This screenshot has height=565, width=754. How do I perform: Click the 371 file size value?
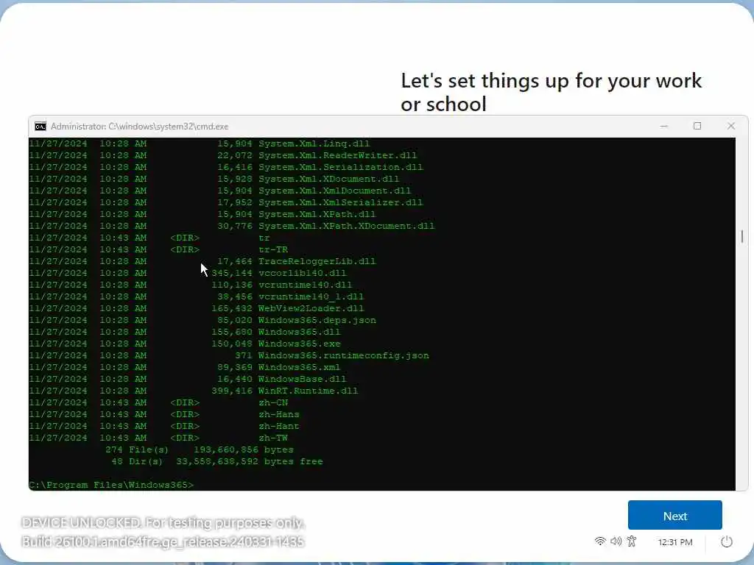[x=243, y=355]
